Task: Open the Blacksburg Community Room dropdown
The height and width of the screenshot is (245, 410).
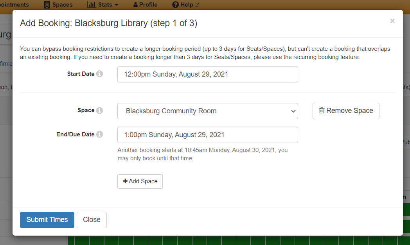Action: (x=208, y=111)
